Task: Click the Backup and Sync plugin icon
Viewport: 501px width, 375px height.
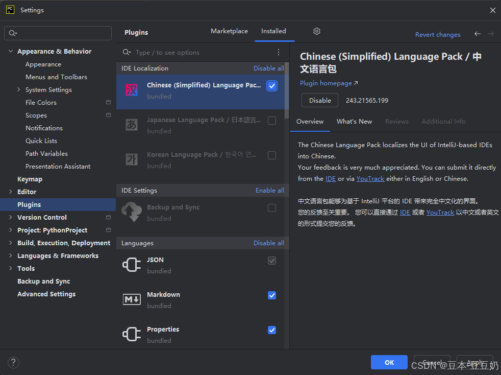Action: coord(132,212)
